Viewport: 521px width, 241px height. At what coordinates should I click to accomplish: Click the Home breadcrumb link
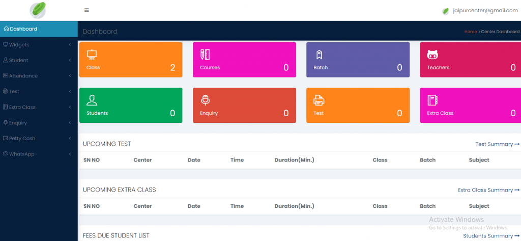pyautogui.click(x=470, y=32)
